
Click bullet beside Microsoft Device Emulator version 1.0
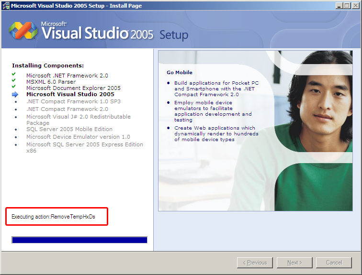tap(16, 137)
